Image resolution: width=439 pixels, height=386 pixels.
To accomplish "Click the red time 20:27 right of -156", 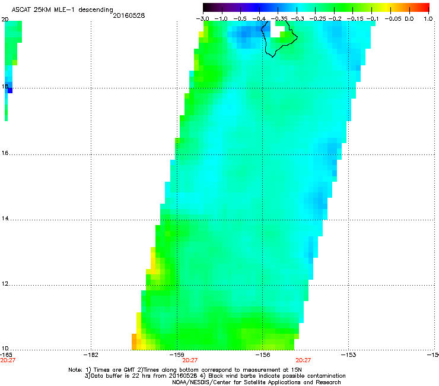I will tap(303, 360).
